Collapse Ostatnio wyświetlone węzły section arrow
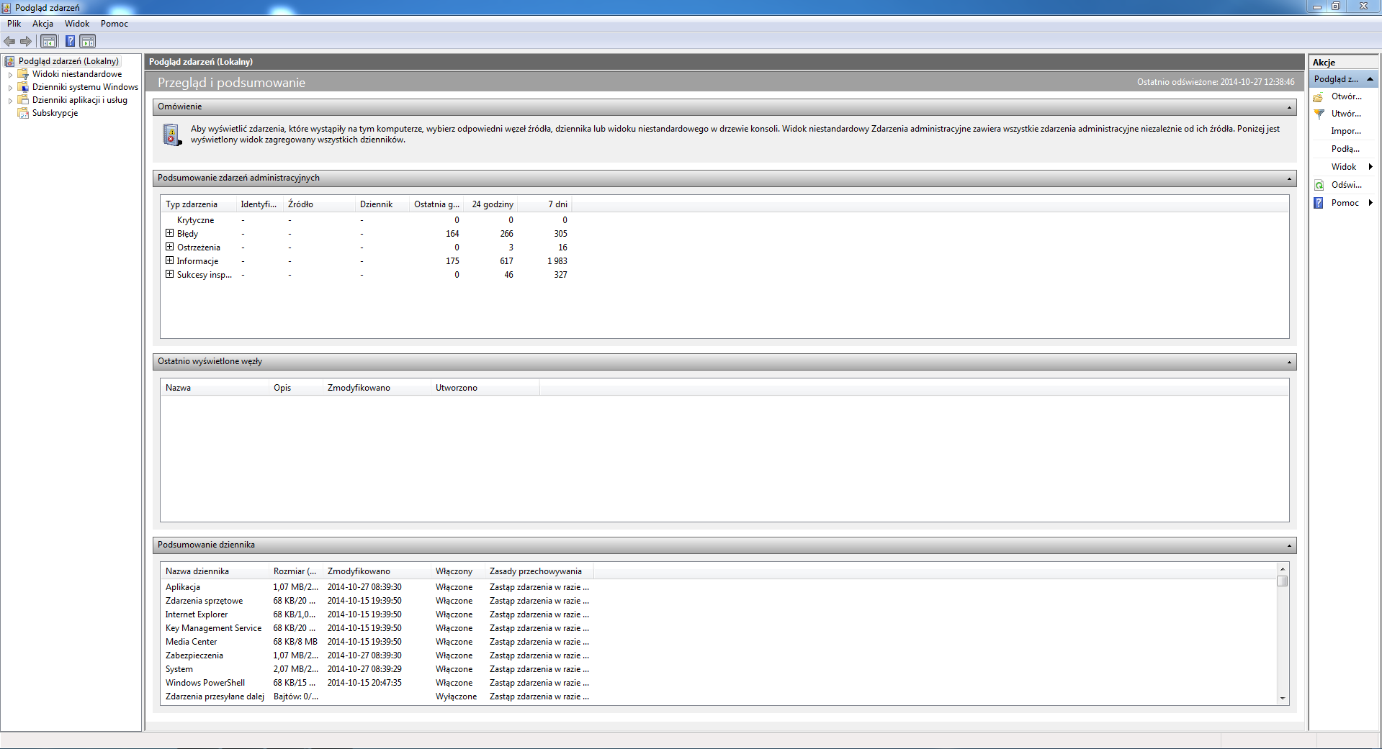Viewport: 1382px width, 749px height. pyautogui.click(x=1289, y=362)
